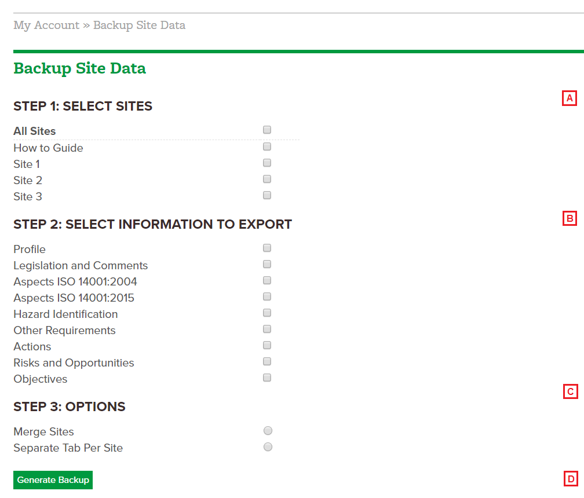Screen dimensions: 584x498
Task: Click the red B marker icon
Action: point(570,218)
